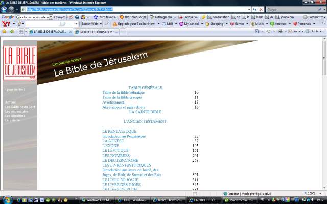This screenshot has height=204, width=327.
Task: Click the Google search box at top right
Action: tap(292, 9)
